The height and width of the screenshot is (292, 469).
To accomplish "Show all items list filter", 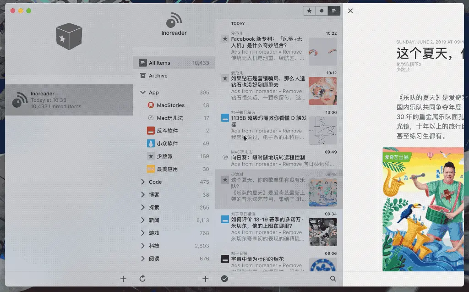I will coord(334,11).
